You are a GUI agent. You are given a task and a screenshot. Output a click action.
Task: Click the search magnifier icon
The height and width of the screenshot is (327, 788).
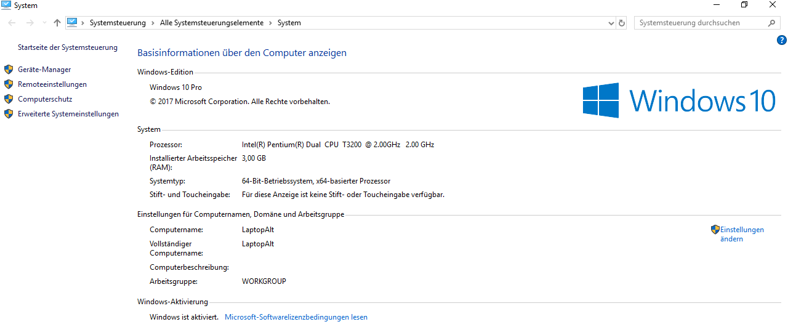(x=772, y=23)
